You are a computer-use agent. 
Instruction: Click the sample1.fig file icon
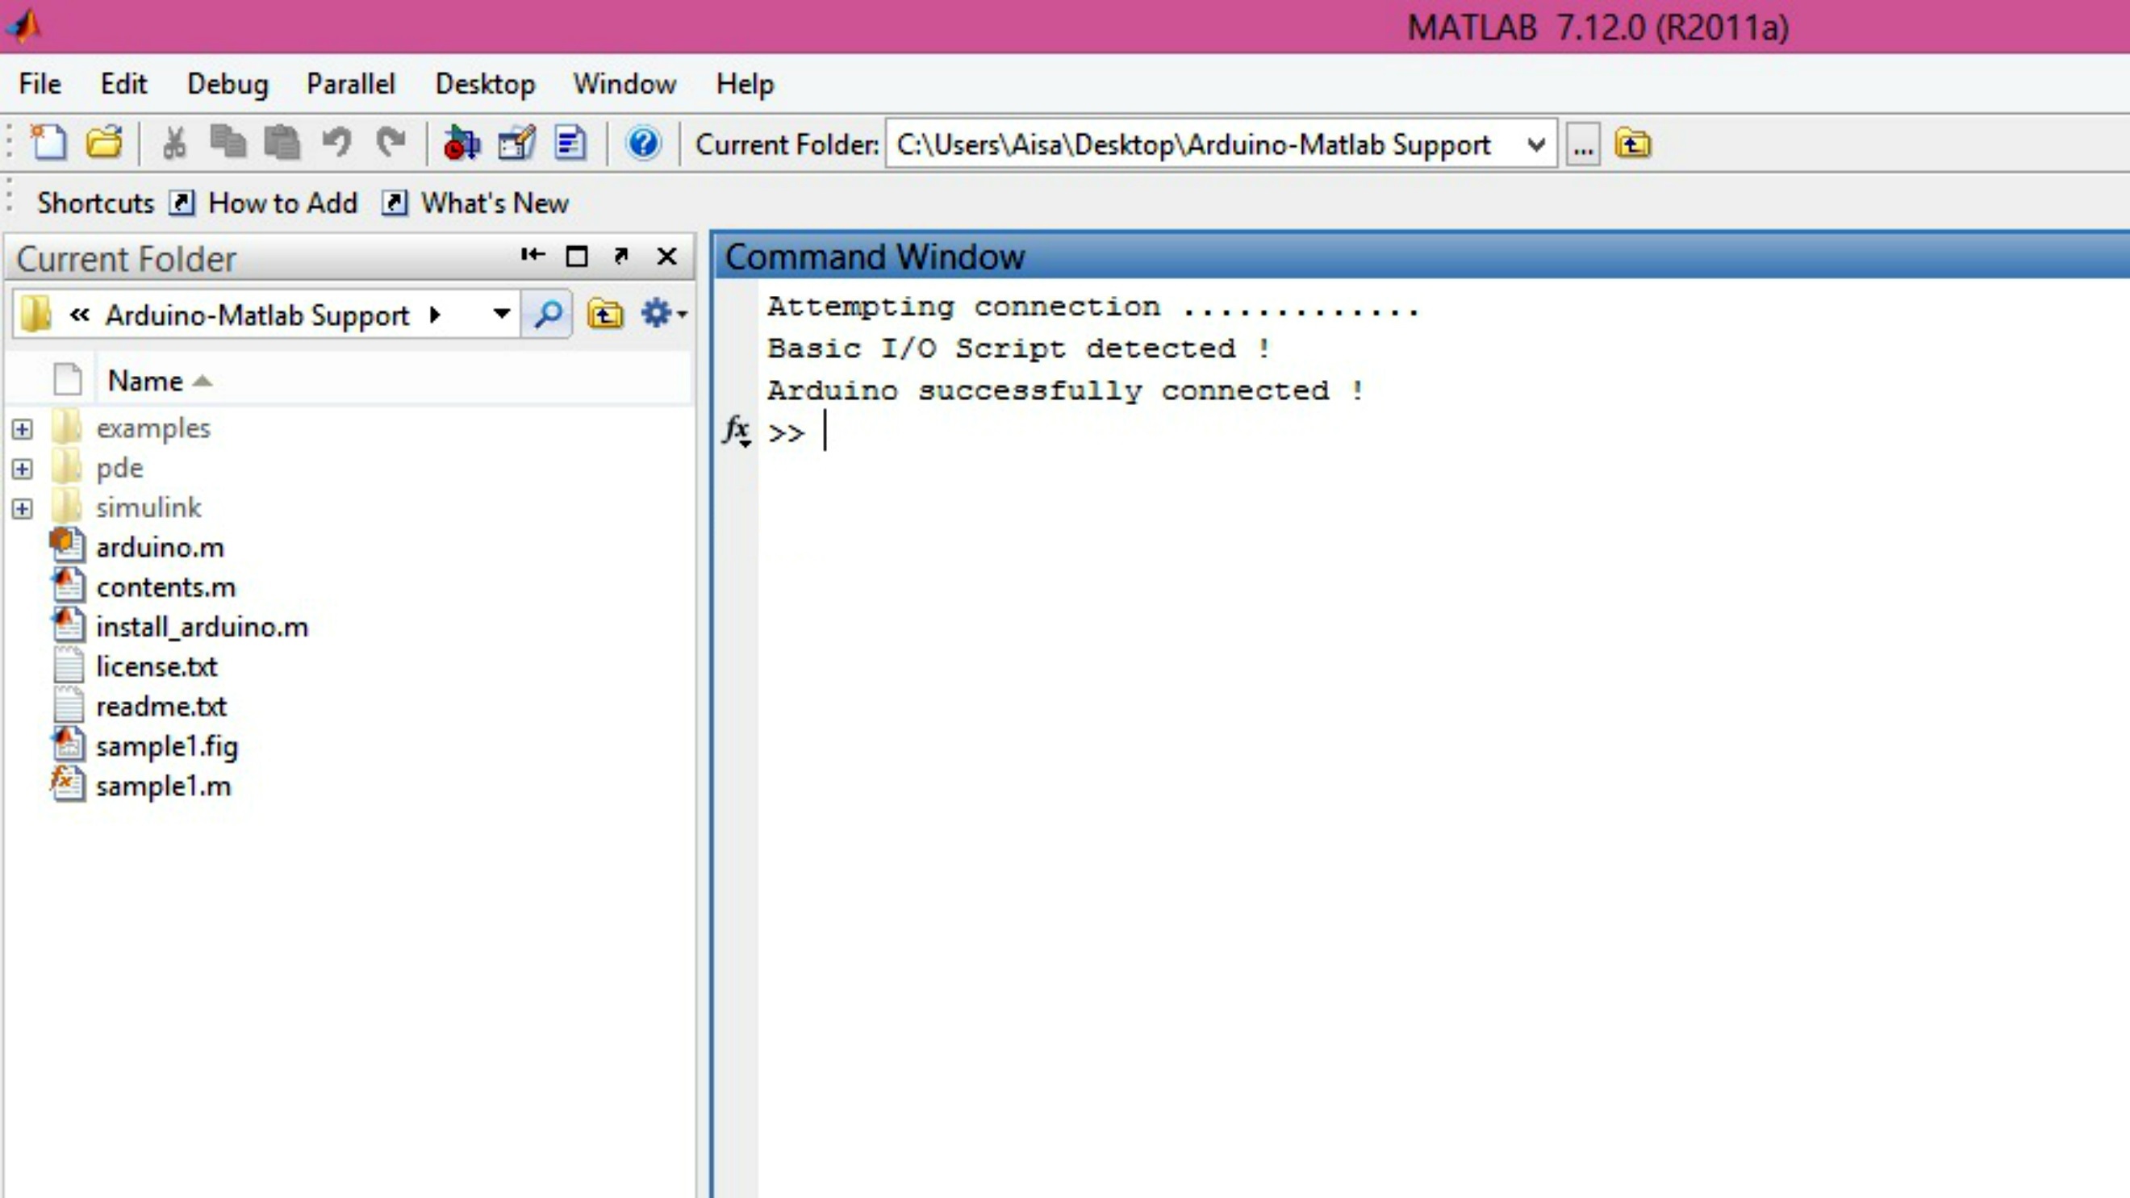[67, 744]
